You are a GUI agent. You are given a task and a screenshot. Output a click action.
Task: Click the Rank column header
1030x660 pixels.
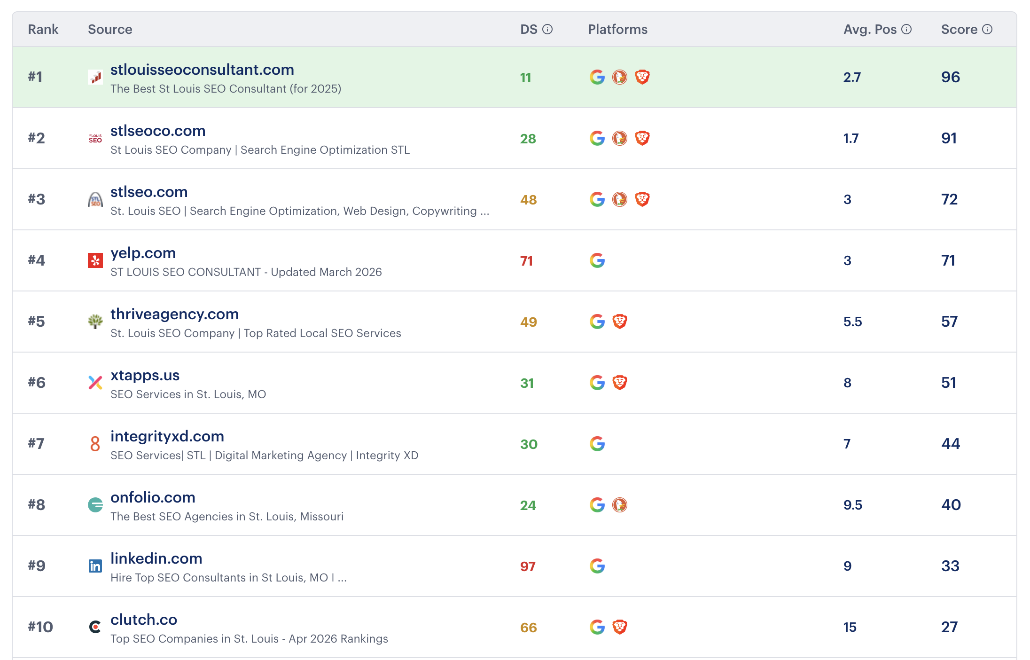pyautogui.click(x=43, y=29)
